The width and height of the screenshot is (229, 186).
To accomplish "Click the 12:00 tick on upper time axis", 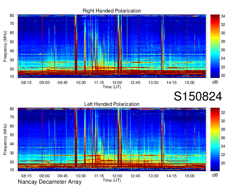I will (x=117, y=83).
